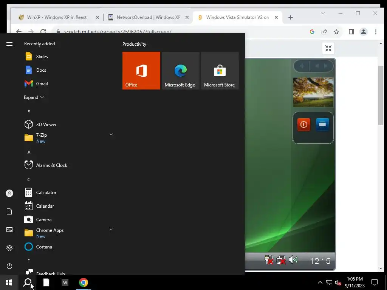Image resolution: width=387 pixels, height=290 pixels.
Task: Open Cortana from the app list
Action: pos(69,247)
